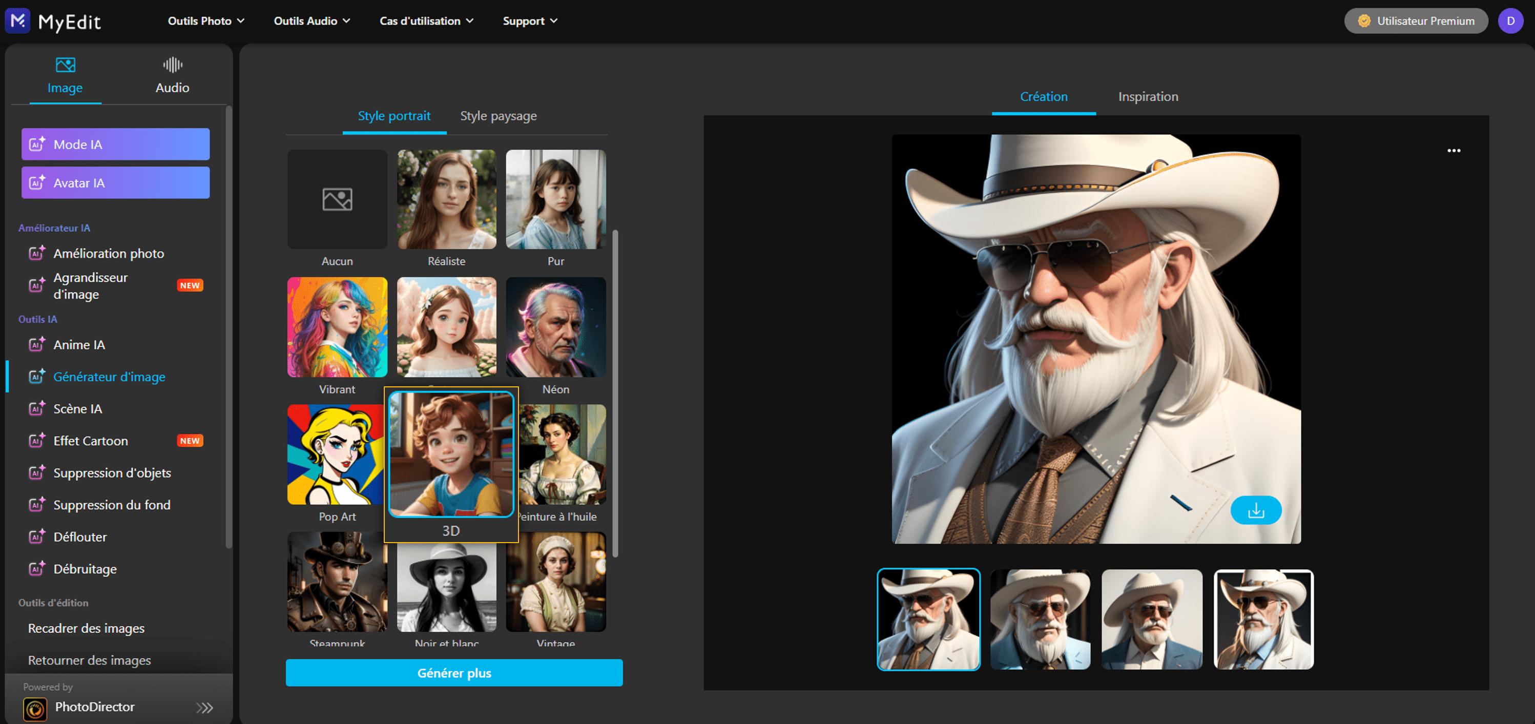Pick the Pop Art style thumbnail
The image size is (1535, 724).
pos(336,454)
